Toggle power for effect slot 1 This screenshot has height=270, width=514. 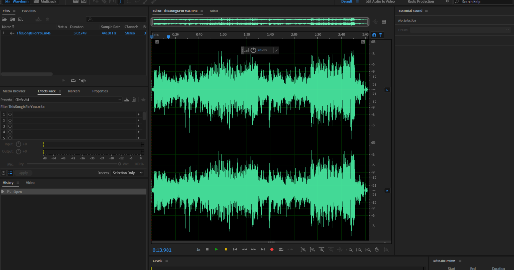click(x=10, y=114)
